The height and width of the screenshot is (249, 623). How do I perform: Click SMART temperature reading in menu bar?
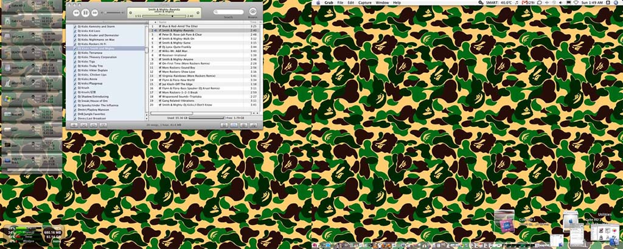click(x=499, y=2)
